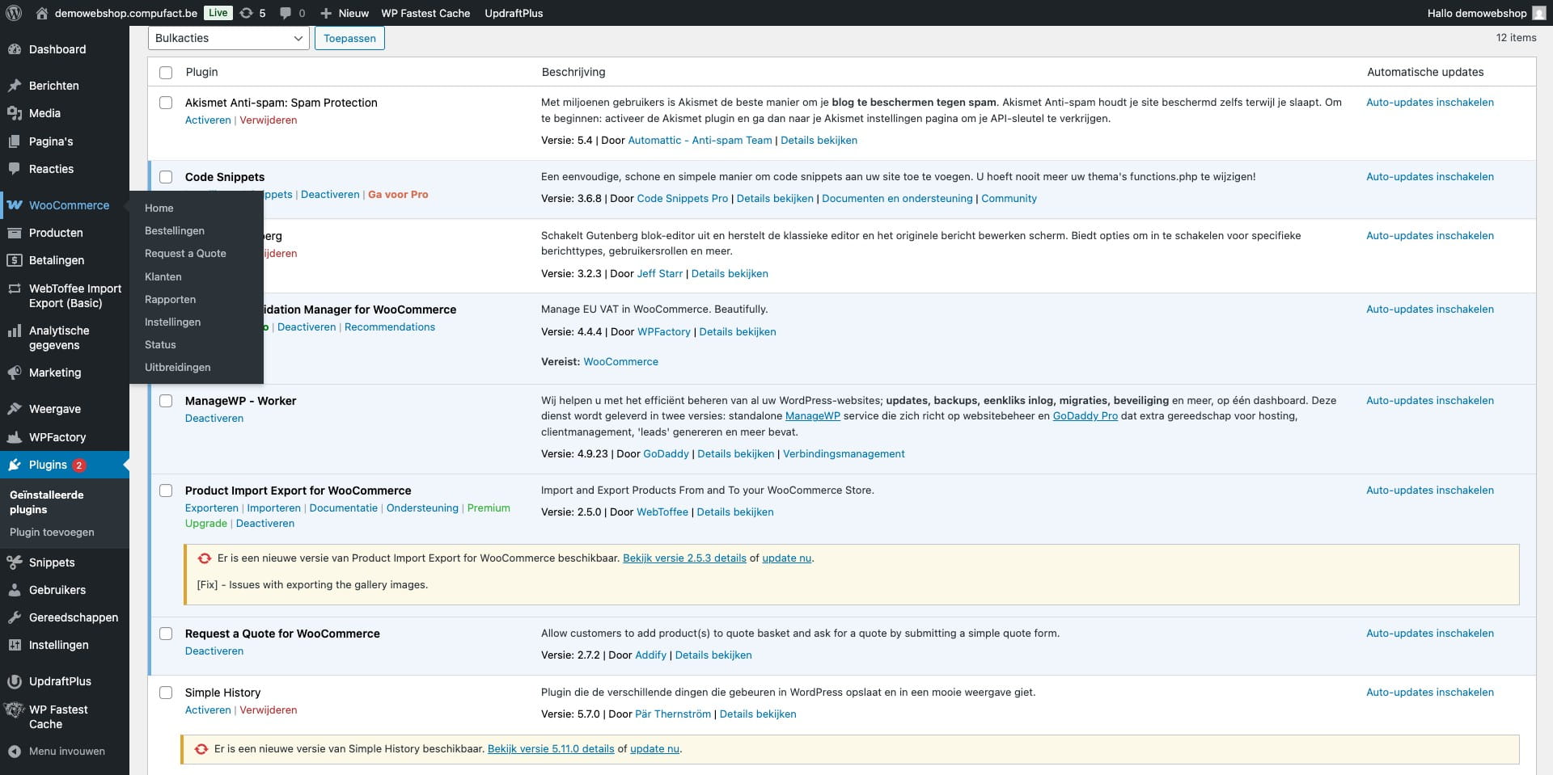Open the Bulkacties dropdown
Image resolution: width=1553 pixels, height=775 pixels.
(229, 38)
